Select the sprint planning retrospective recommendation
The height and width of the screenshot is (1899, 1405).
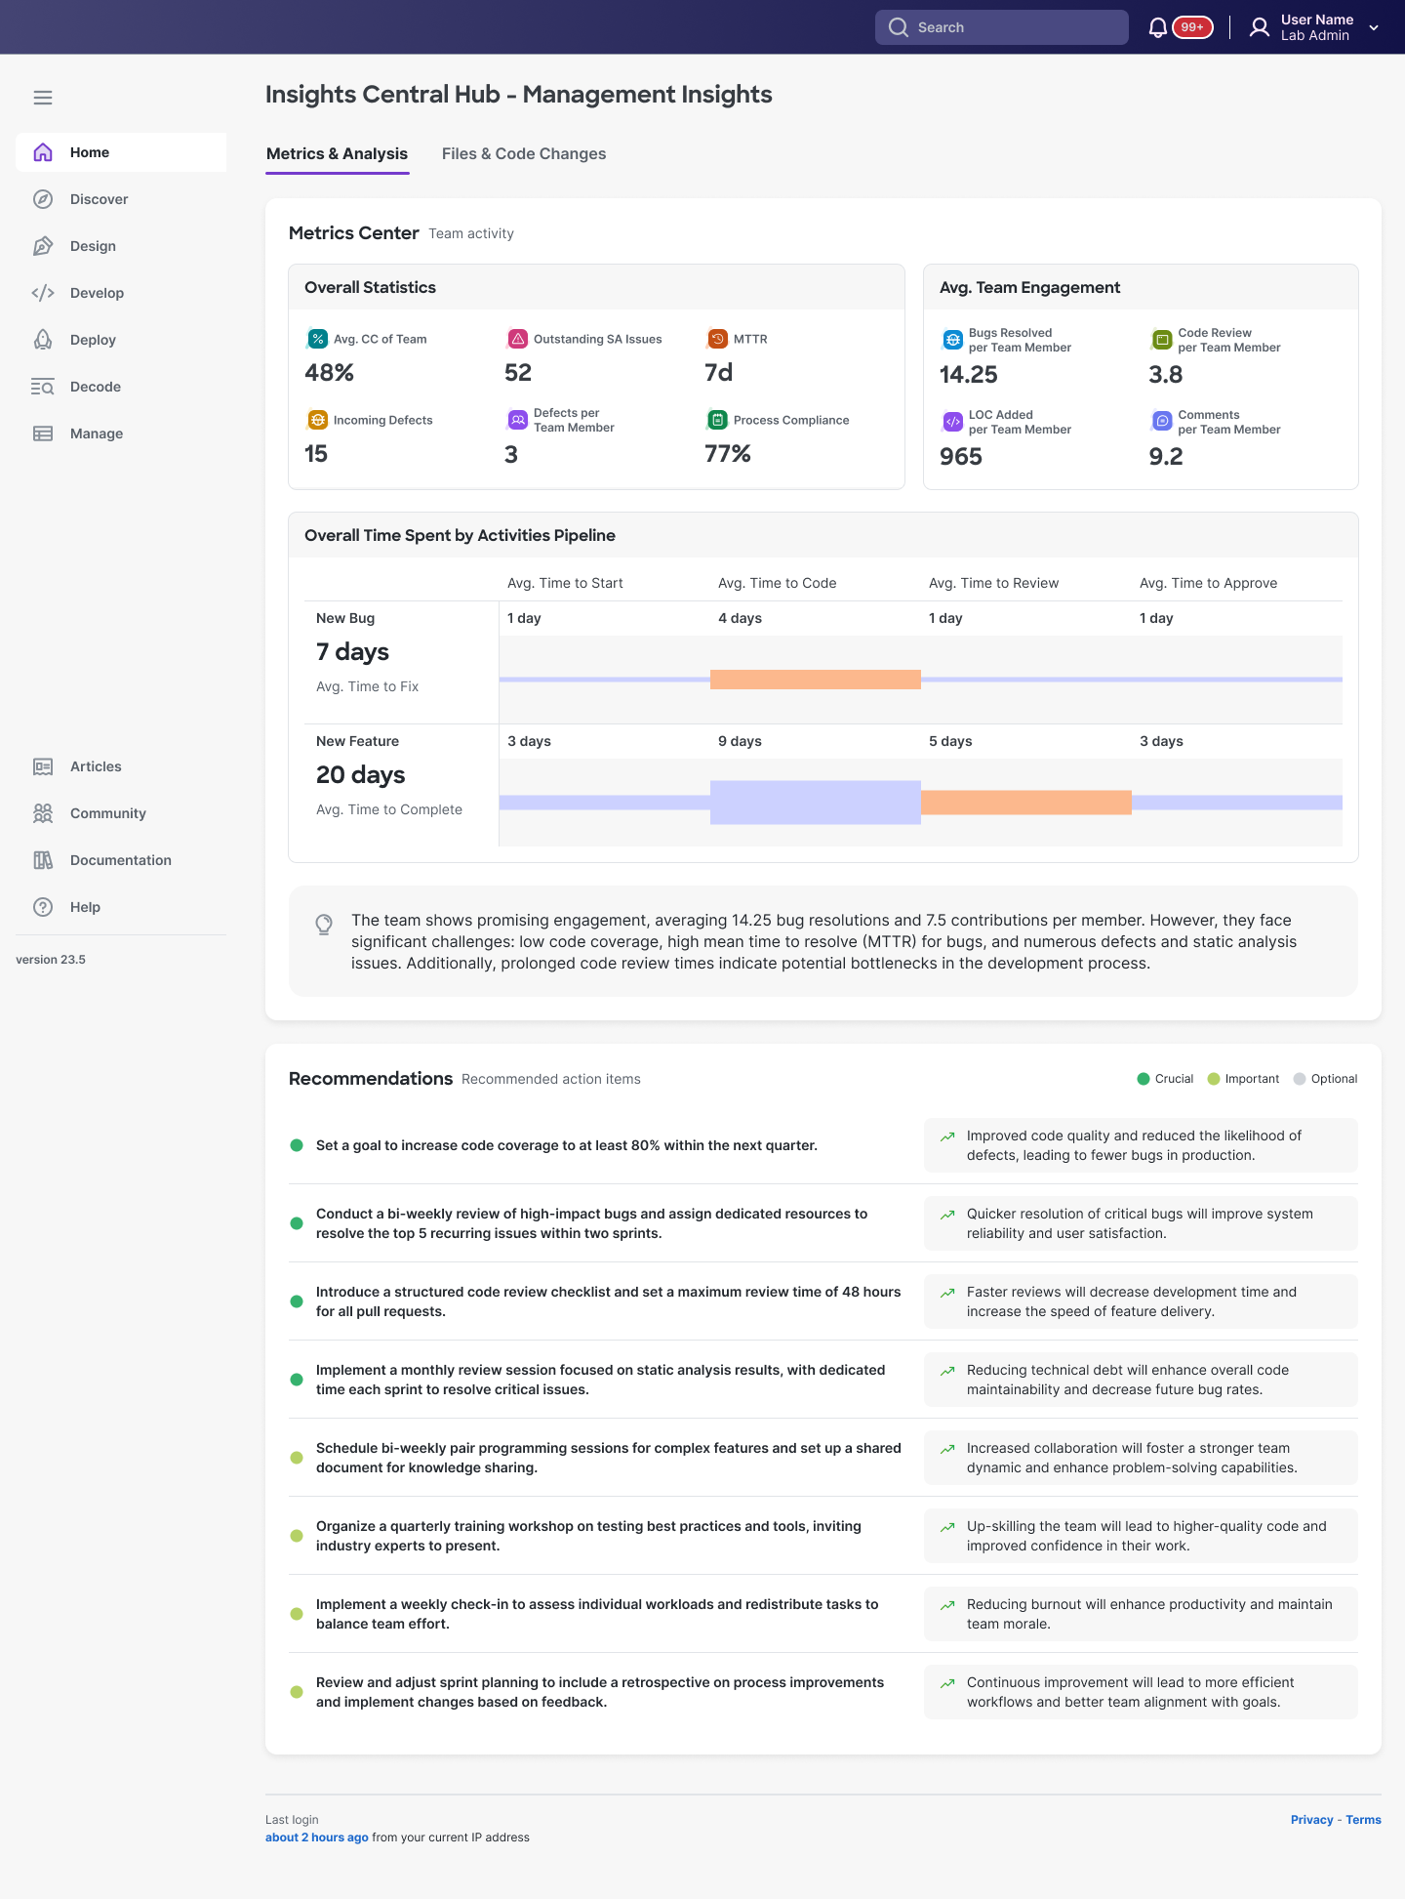(600, 1692)
